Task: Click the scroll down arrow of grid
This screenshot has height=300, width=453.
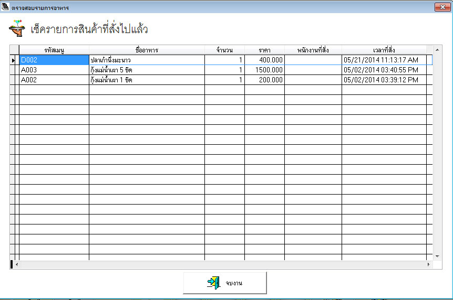Action: click(437, 256)
